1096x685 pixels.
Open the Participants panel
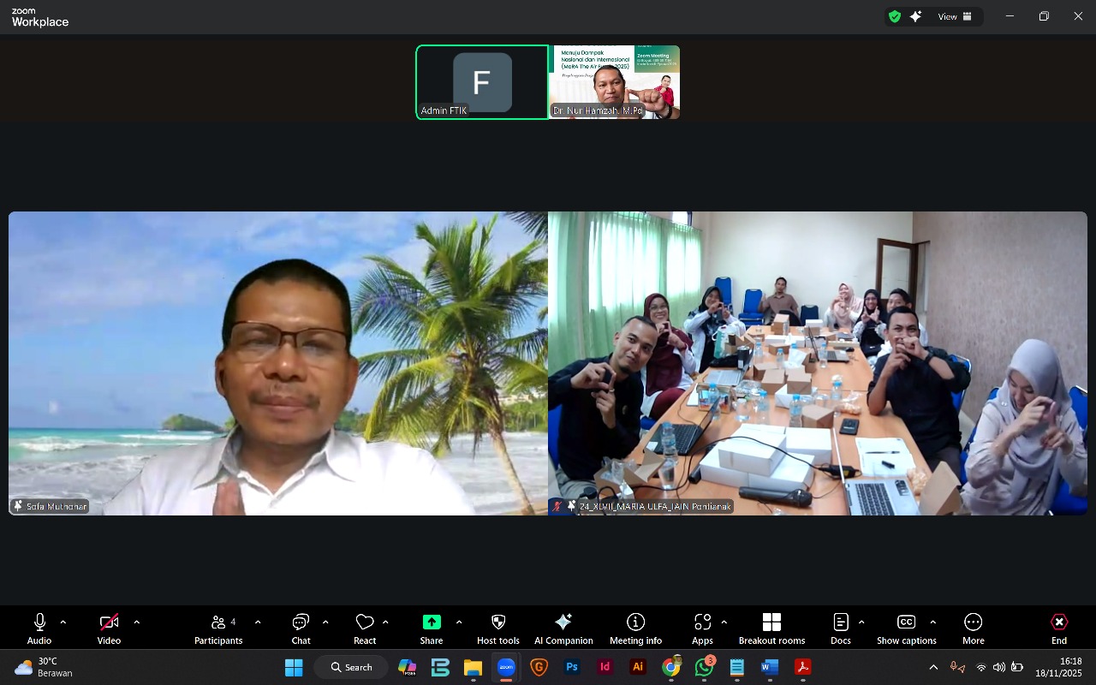point(218,628)
